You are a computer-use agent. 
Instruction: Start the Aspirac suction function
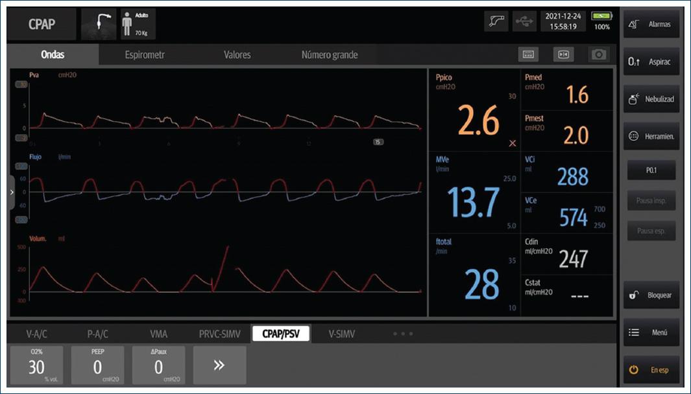(651, 62)
